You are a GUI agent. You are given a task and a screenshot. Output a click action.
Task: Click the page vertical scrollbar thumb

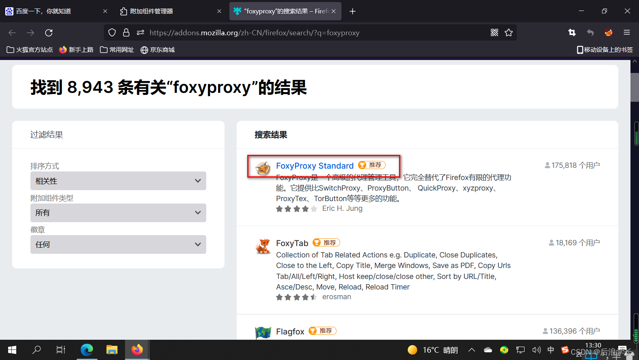coord(635,87)
